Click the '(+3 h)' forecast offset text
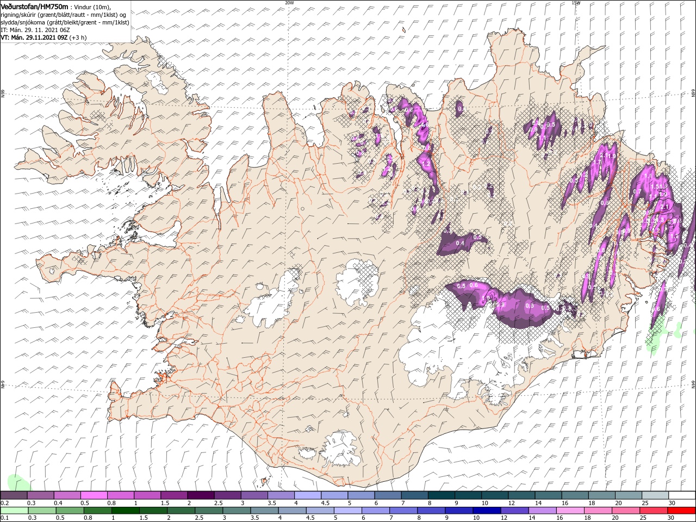 point(78,38)
